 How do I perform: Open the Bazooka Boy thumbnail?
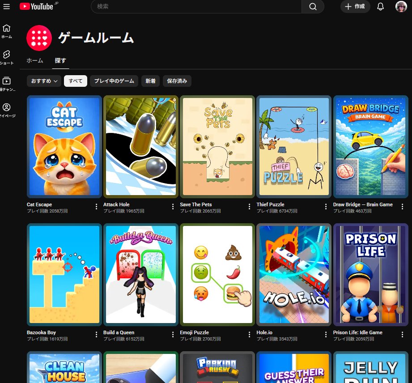point(64,274)
